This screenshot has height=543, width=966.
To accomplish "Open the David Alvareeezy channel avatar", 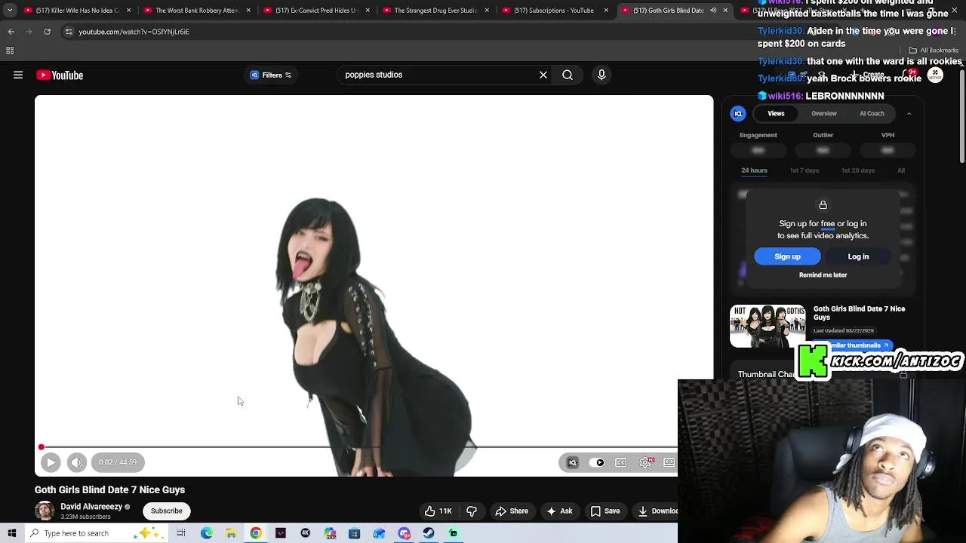I will [x=45, y=511].
